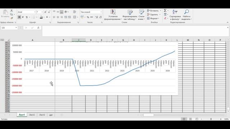Open Find and Select (Найти и выделить)
The height and width of the screenshot is (129, 230).
tap(187, 15)
